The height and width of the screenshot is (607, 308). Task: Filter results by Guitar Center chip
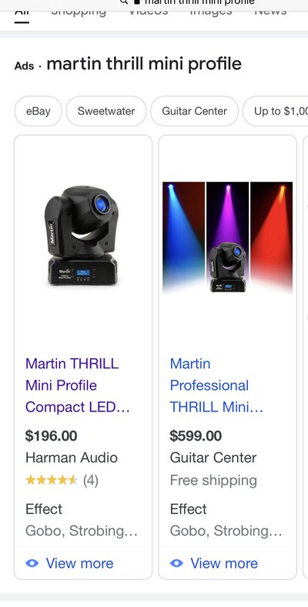point(194,111)
